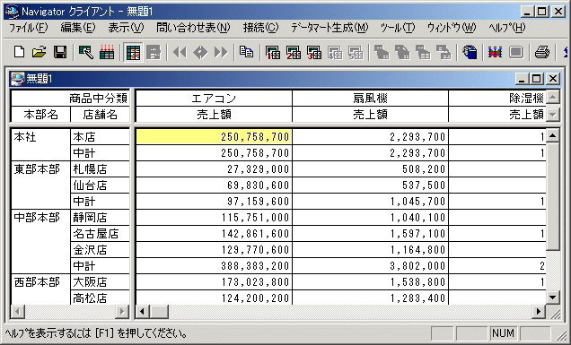The image size is (571, 345).
Task: Click the colored cube data mart icon
Action: [x=470, y=52]
